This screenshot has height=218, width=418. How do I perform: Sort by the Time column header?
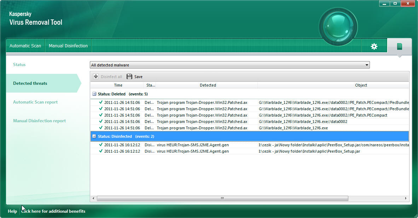tap(118, 85)
